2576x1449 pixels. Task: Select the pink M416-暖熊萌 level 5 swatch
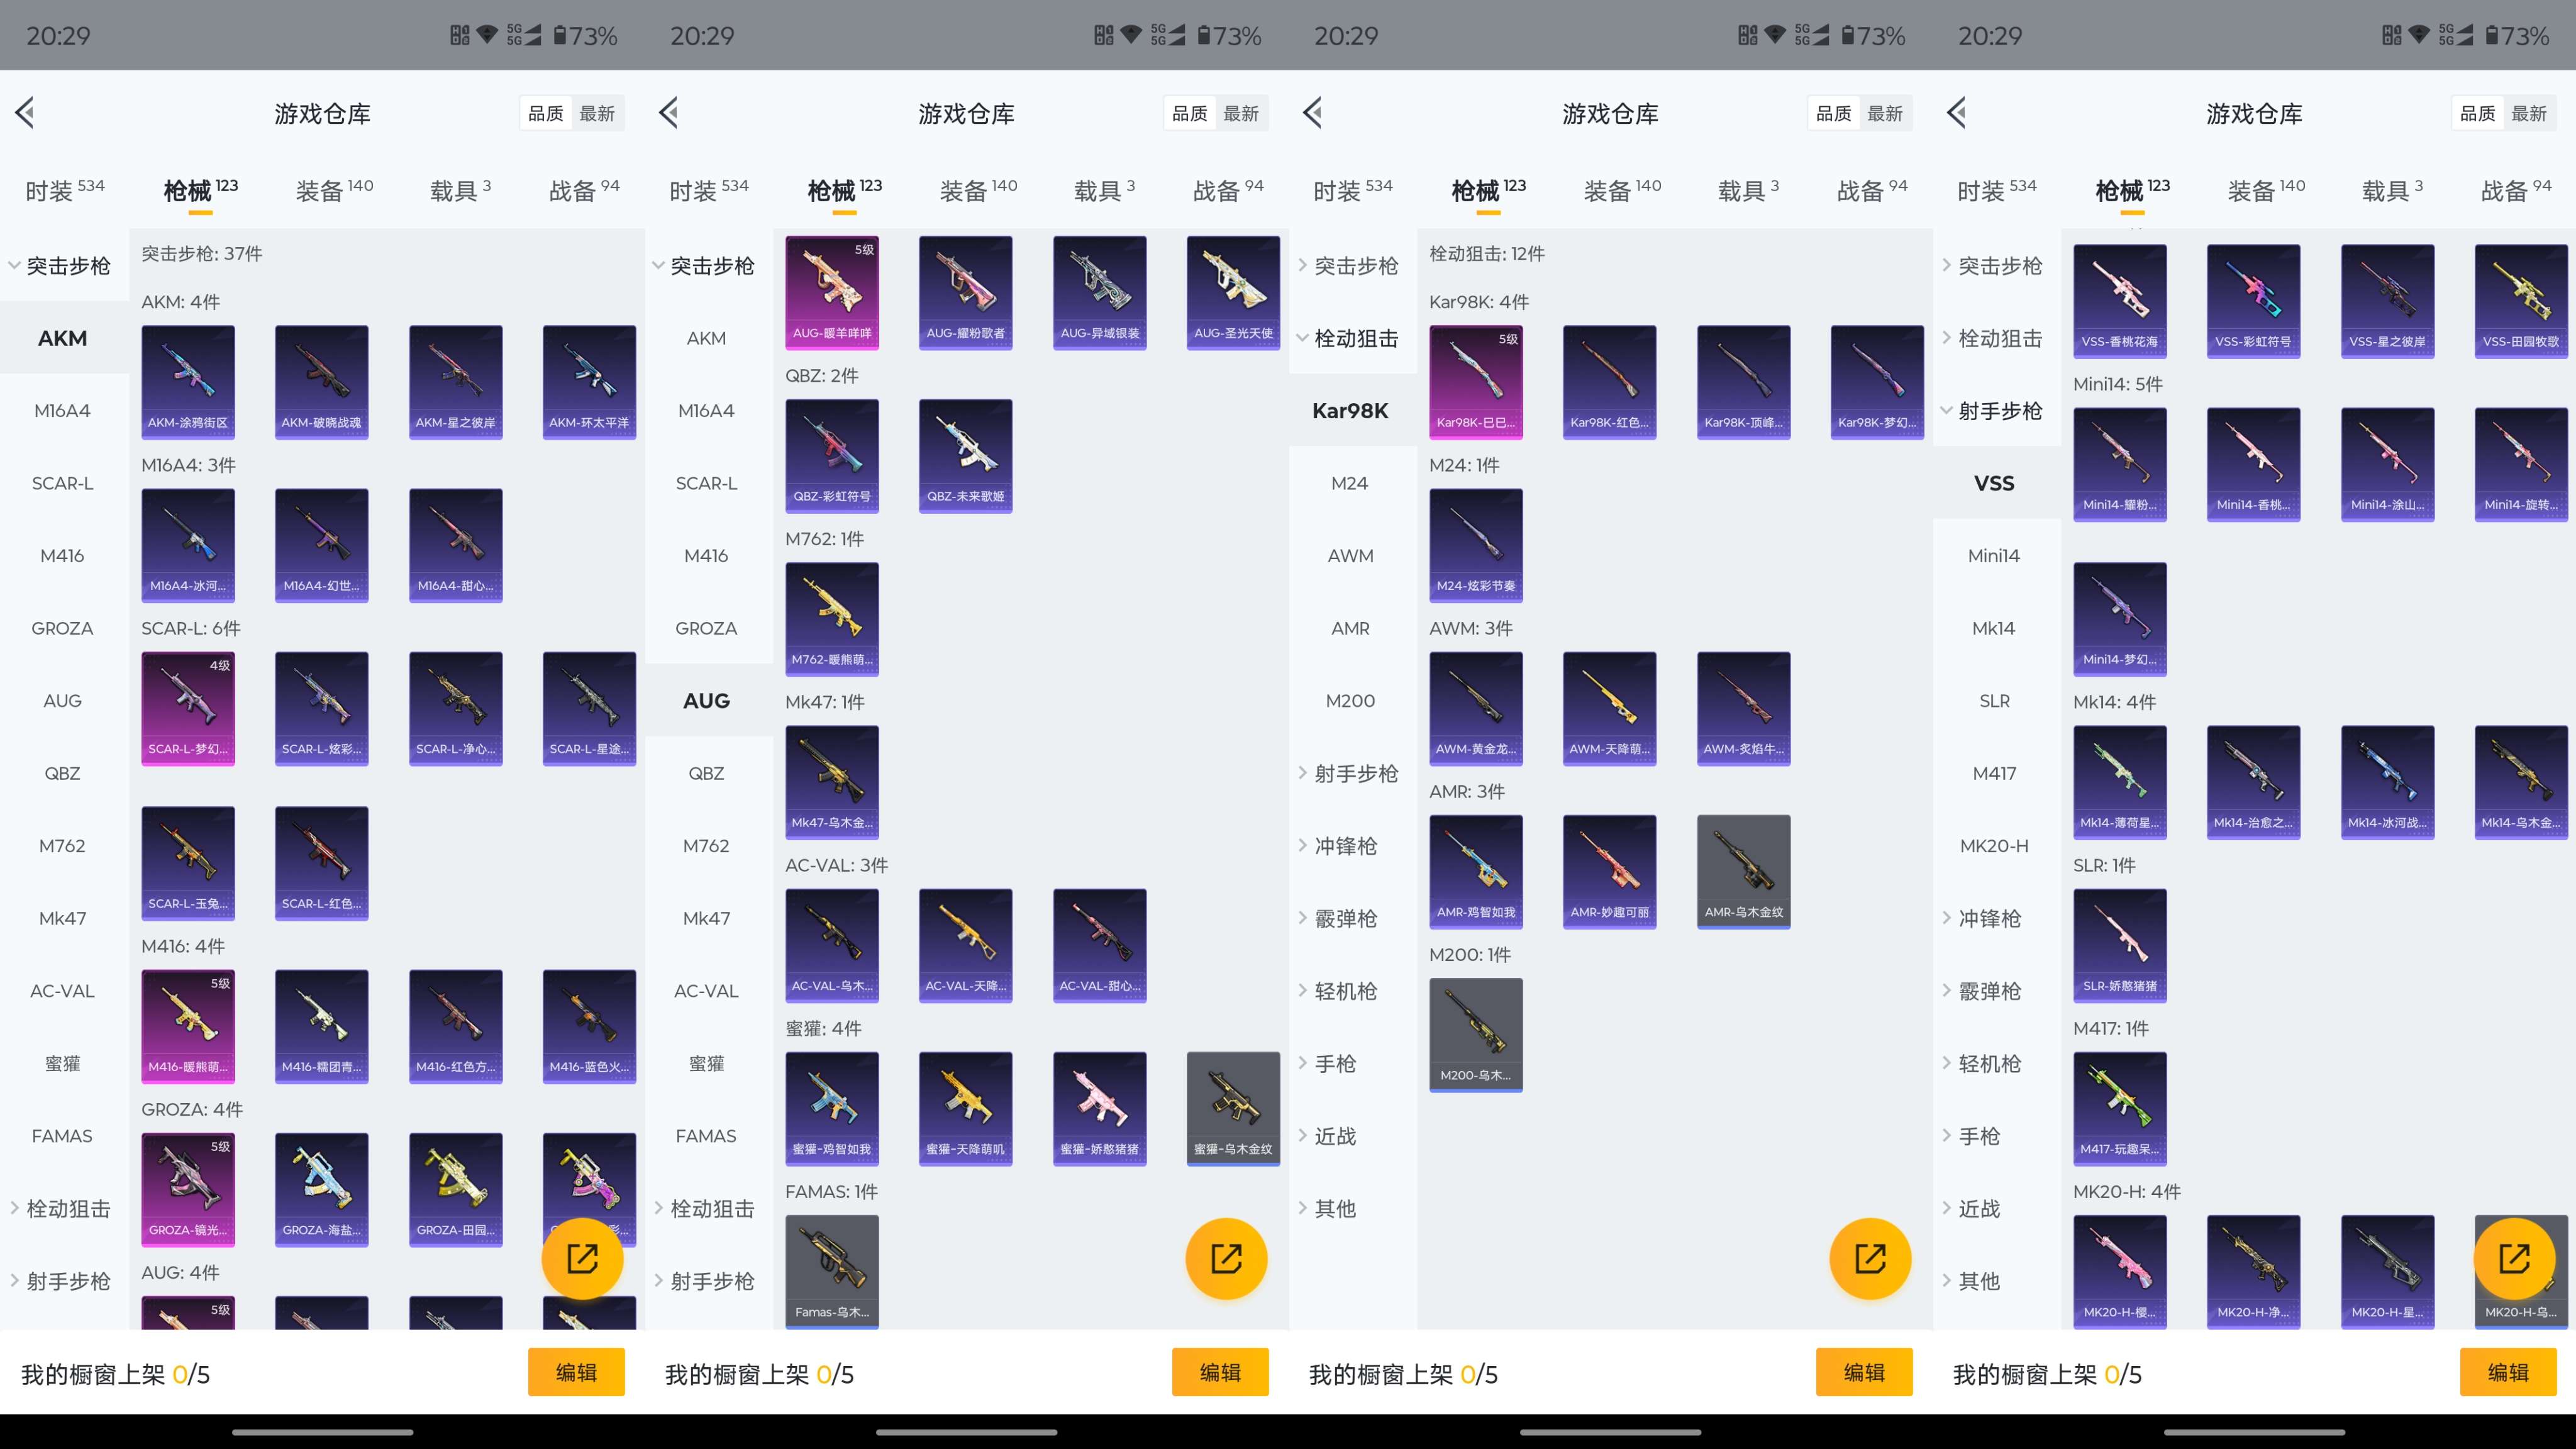pyautogui.click(x=187, y=1026)
